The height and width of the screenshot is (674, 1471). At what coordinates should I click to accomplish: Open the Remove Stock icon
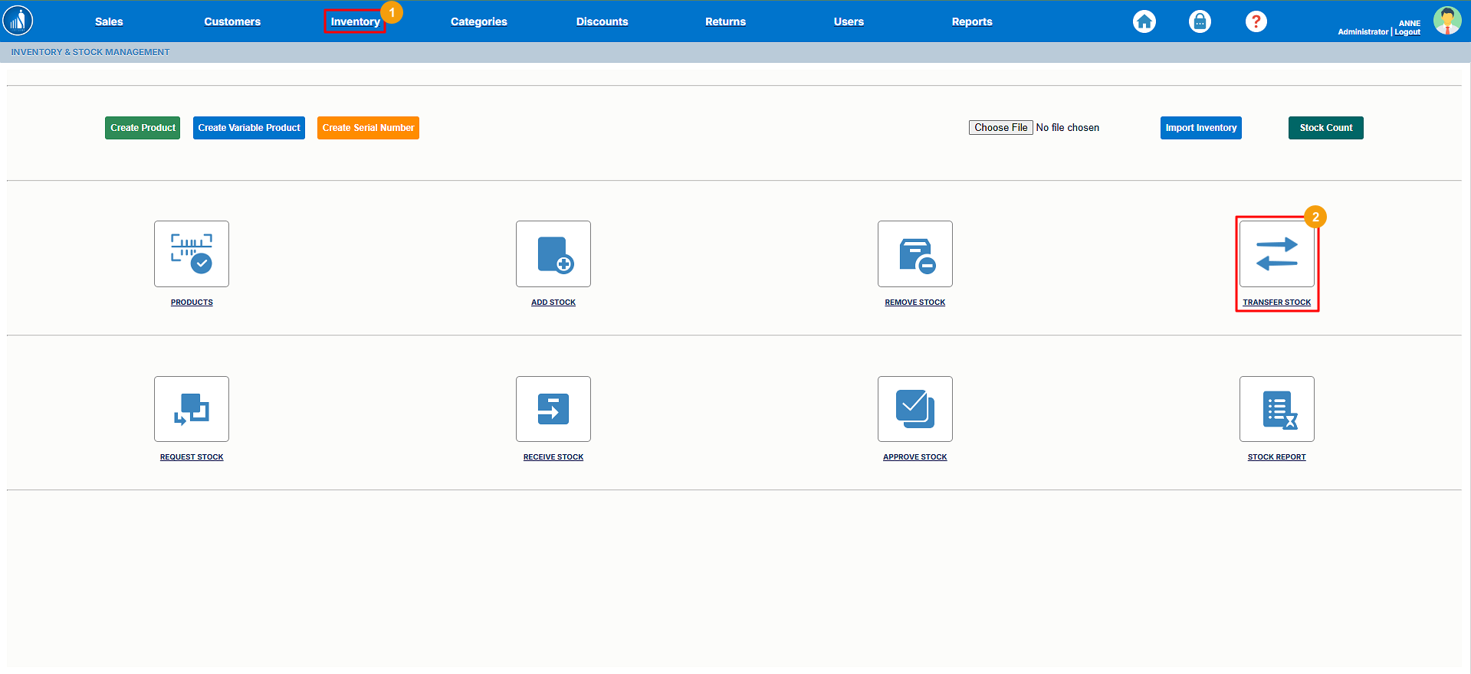click(915, 254)
